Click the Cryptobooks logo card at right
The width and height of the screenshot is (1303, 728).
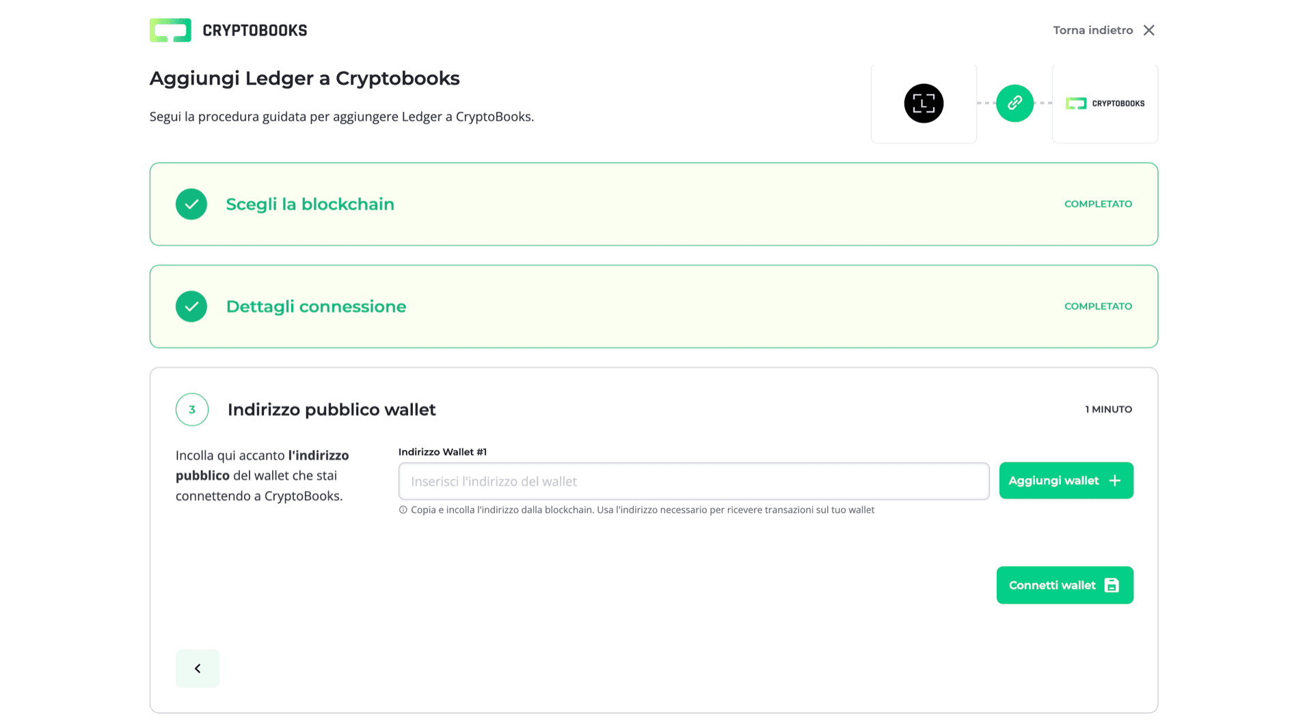[x=1105, y=103]
